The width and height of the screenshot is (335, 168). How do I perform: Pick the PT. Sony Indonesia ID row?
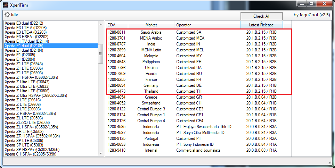tap(198, 144)
